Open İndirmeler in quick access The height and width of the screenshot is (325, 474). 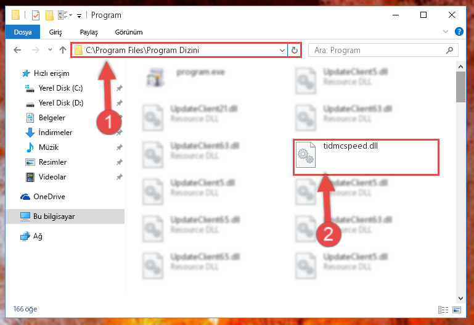click(55, 133)
